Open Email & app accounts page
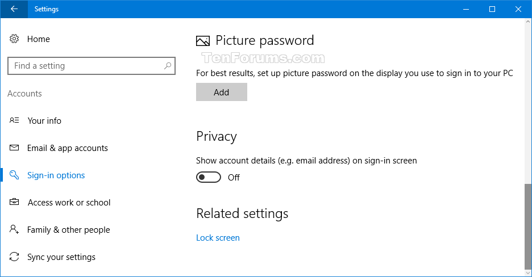This screenshot has height=277, width=532. 68,148
